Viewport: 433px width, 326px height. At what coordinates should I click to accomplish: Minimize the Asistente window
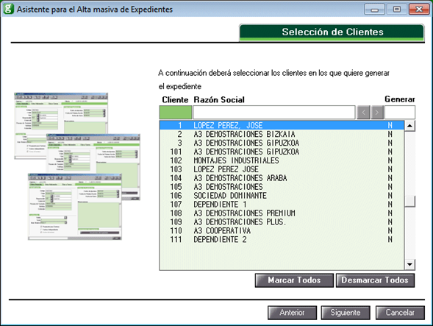pyautogui.click(x=374, y=10)
